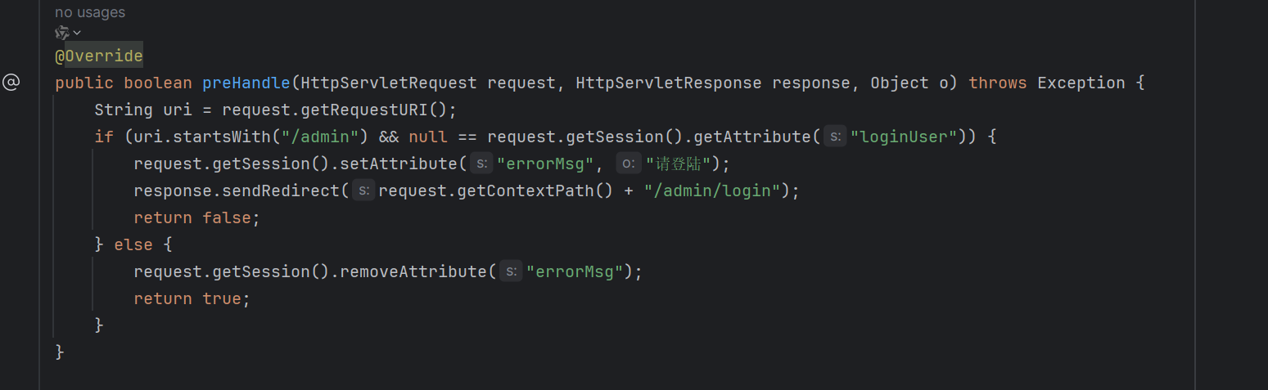Click the AI assistant icon above @Override
This screenshot has height=390, width=1268.
[x=61, y=33]
